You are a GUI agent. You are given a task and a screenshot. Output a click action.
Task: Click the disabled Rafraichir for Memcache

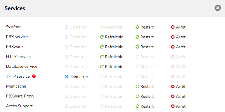pos(111,86)
